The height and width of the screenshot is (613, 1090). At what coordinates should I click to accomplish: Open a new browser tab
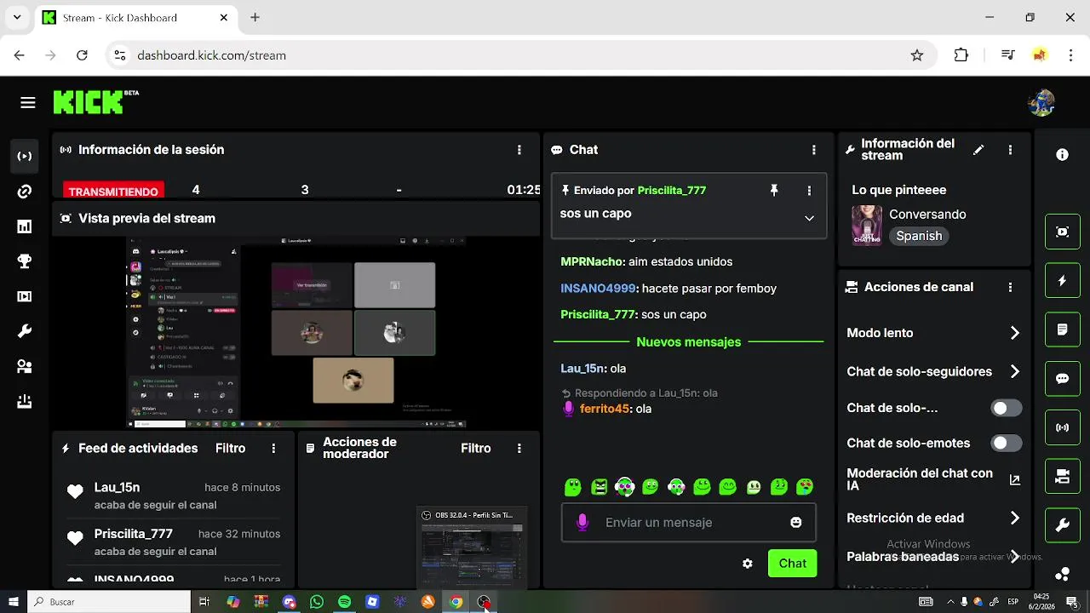click(x=255, y=17)
